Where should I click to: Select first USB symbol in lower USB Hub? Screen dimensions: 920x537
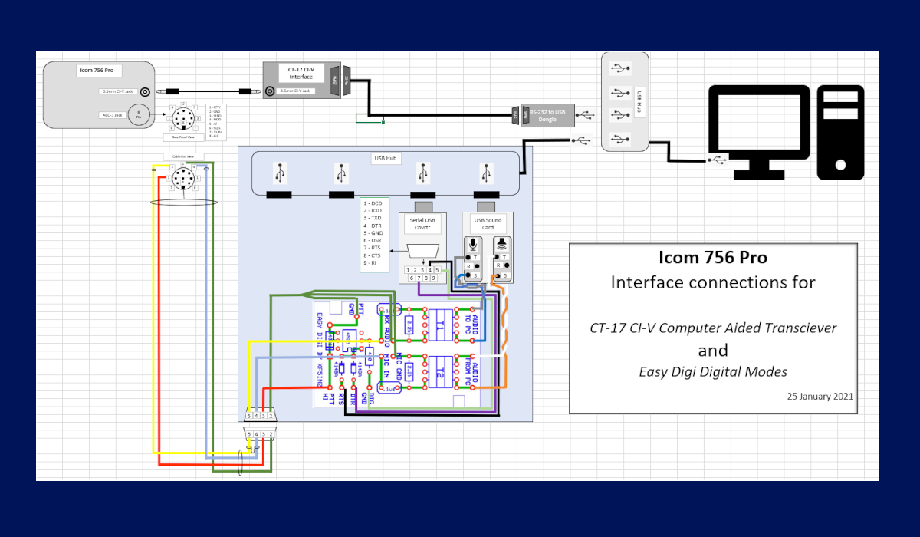[278, 172]
